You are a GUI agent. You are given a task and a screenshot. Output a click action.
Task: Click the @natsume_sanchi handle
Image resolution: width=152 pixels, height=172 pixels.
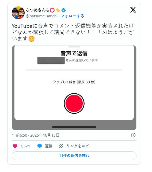41,16
